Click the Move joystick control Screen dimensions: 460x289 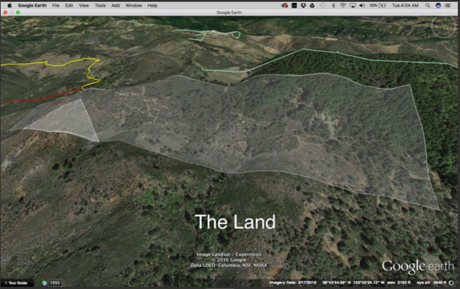[x=443, y=48]
